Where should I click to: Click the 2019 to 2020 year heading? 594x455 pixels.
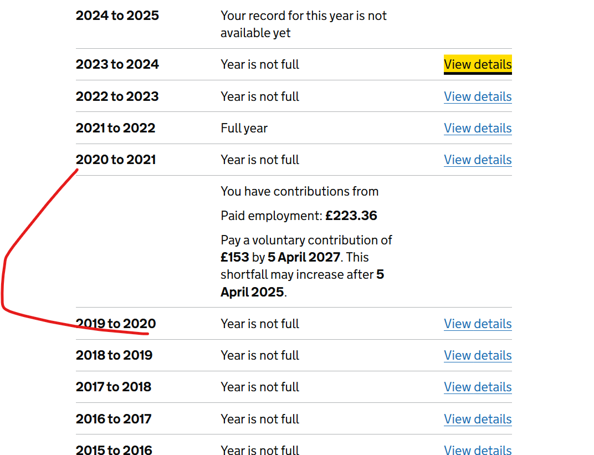tap(116, 324)
